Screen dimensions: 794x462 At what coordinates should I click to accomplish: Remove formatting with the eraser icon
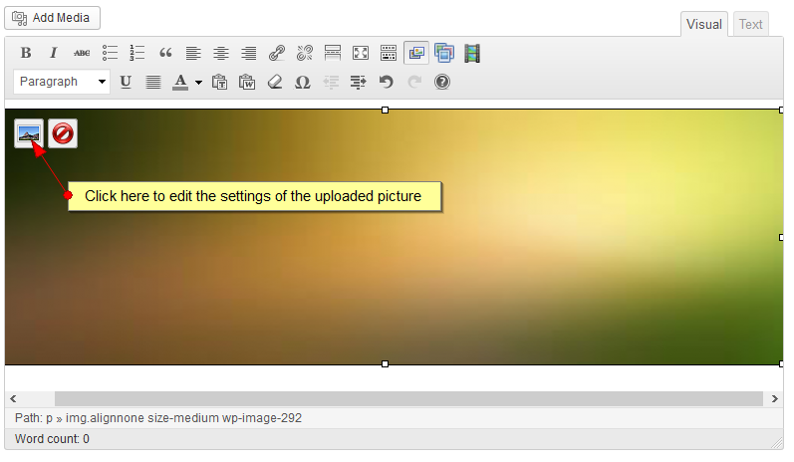pos(275,82)
